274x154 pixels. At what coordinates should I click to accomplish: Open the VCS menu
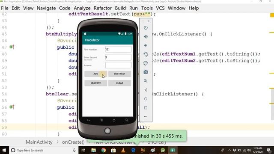pyautogui.click(x=160, y=8)
